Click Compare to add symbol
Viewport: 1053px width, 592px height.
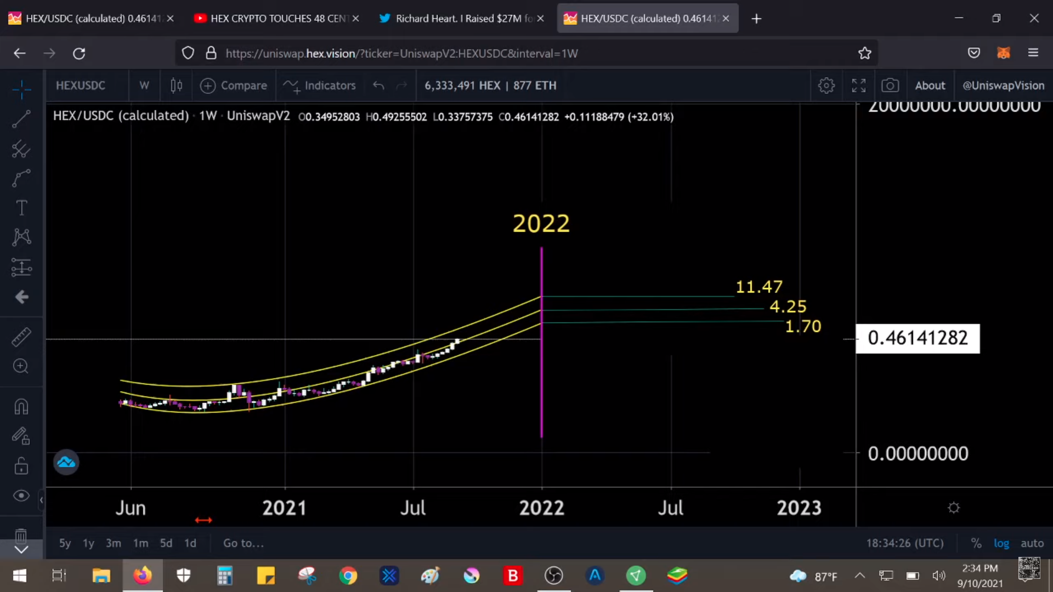(x=234, y=86)
